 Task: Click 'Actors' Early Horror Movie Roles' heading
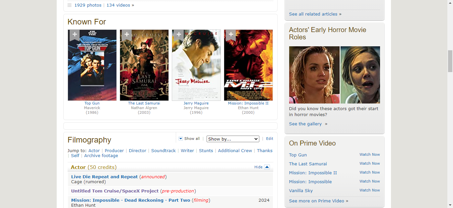(327, 33)
